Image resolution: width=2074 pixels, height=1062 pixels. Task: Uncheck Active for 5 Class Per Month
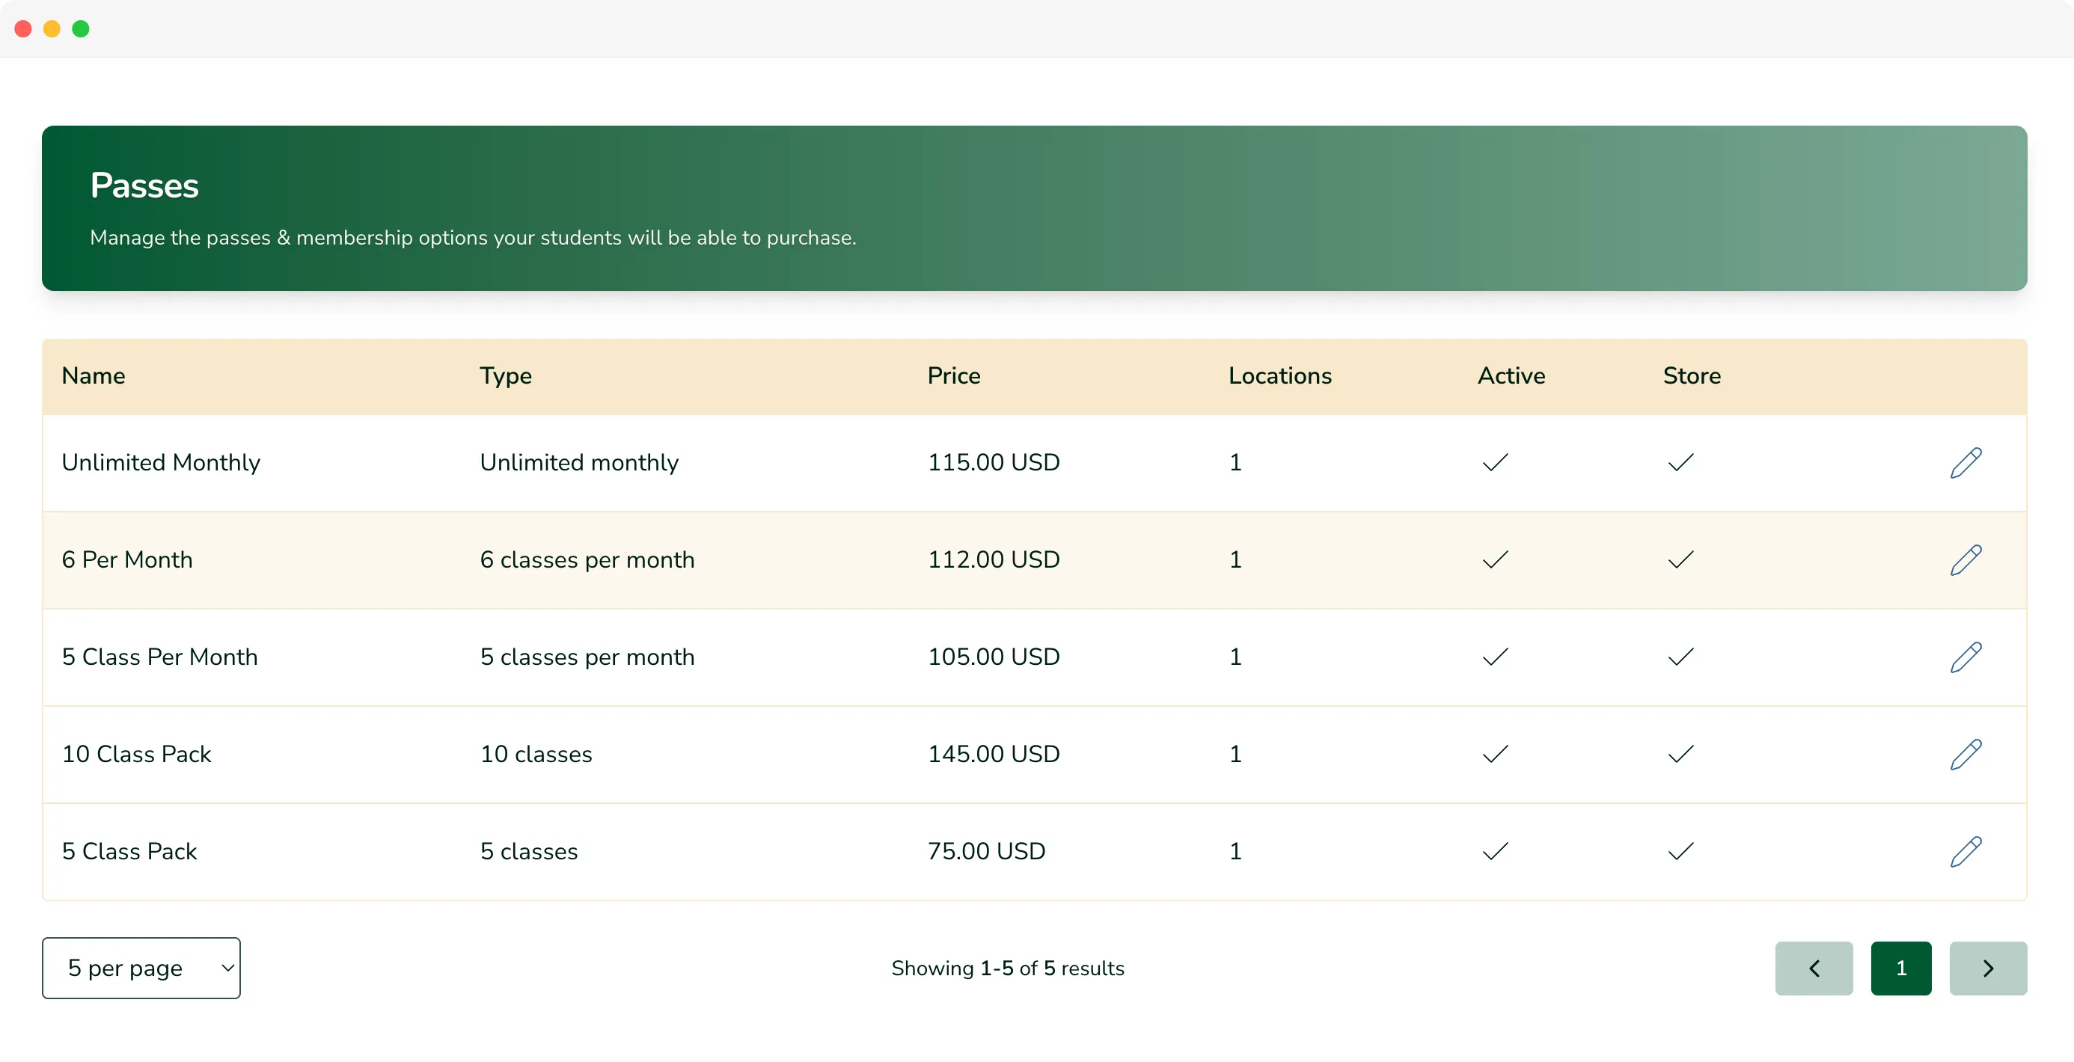[1494, 657]
